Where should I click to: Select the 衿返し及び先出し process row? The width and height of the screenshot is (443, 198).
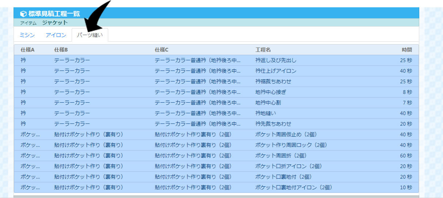pyautogui.click(x=276, y=60)
